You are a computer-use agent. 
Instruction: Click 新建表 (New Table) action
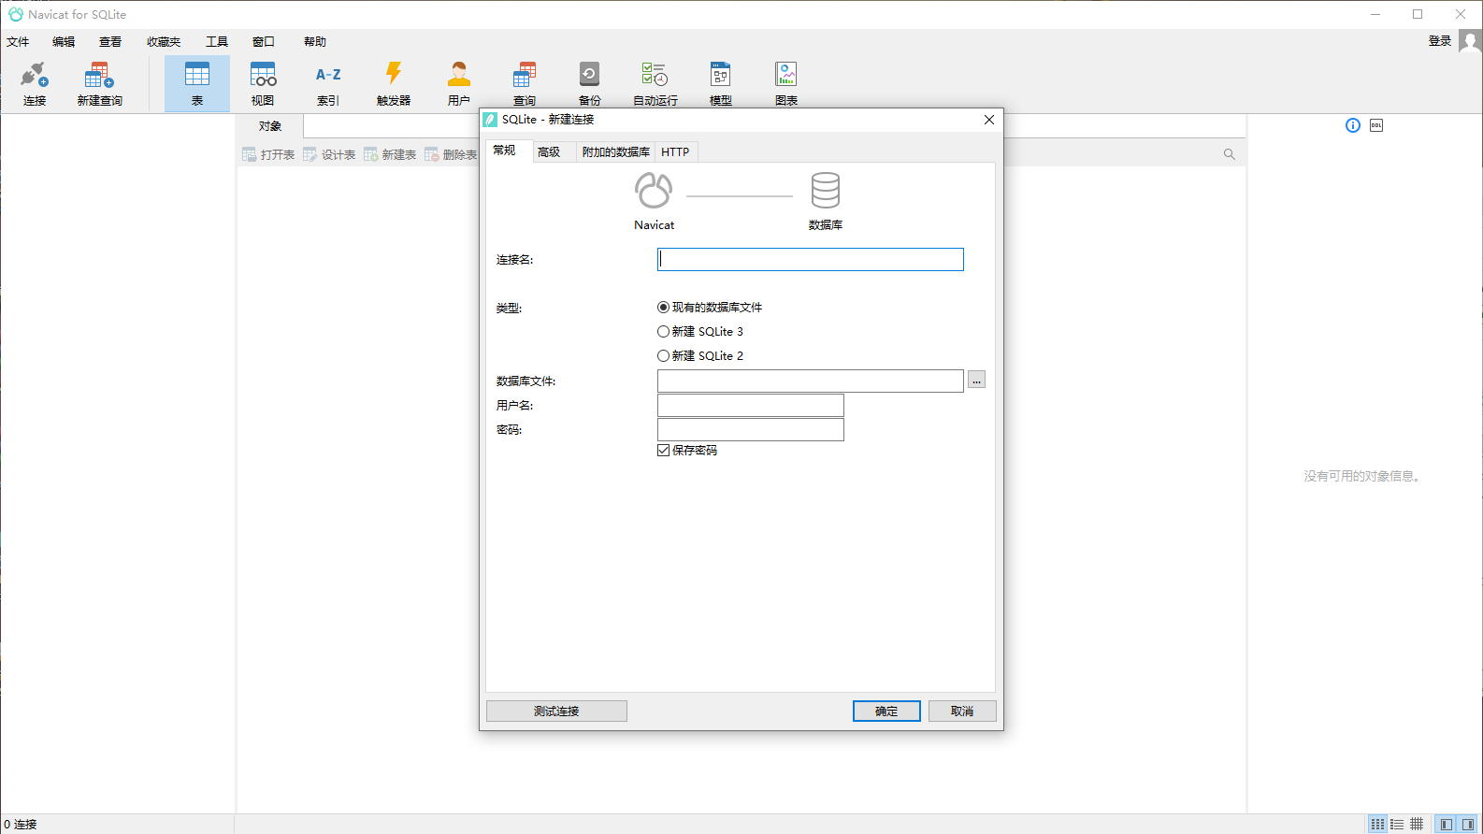tap(390, 154)
